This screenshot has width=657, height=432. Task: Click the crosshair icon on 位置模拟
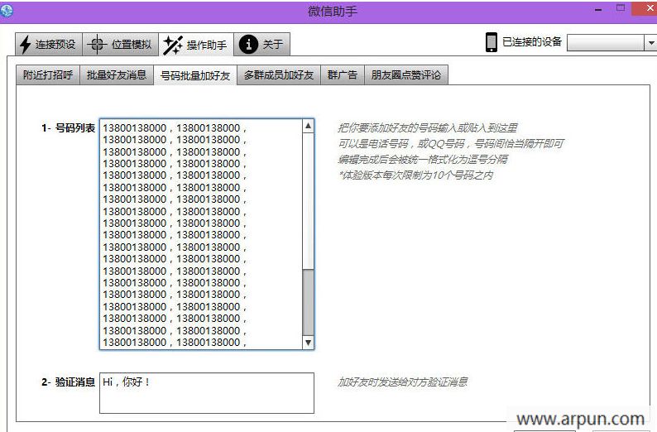tap(97, 44)
